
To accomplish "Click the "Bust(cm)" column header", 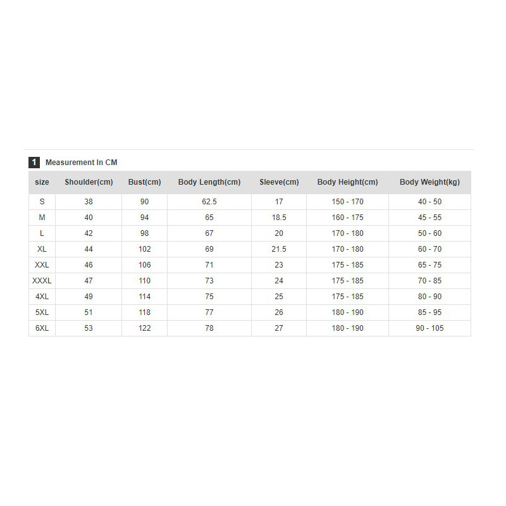I will (144, 182).
